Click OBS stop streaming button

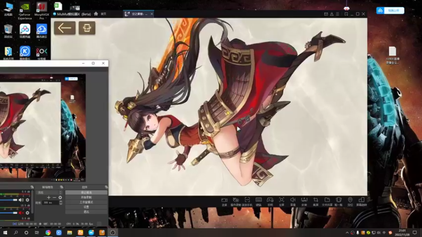[86, 192]
